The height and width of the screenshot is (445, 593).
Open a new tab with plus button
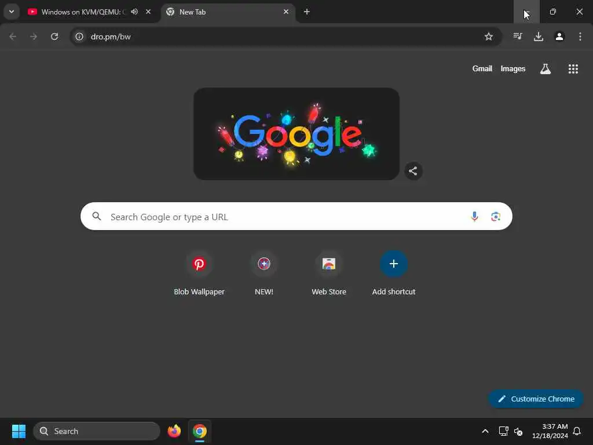[307, 12]
